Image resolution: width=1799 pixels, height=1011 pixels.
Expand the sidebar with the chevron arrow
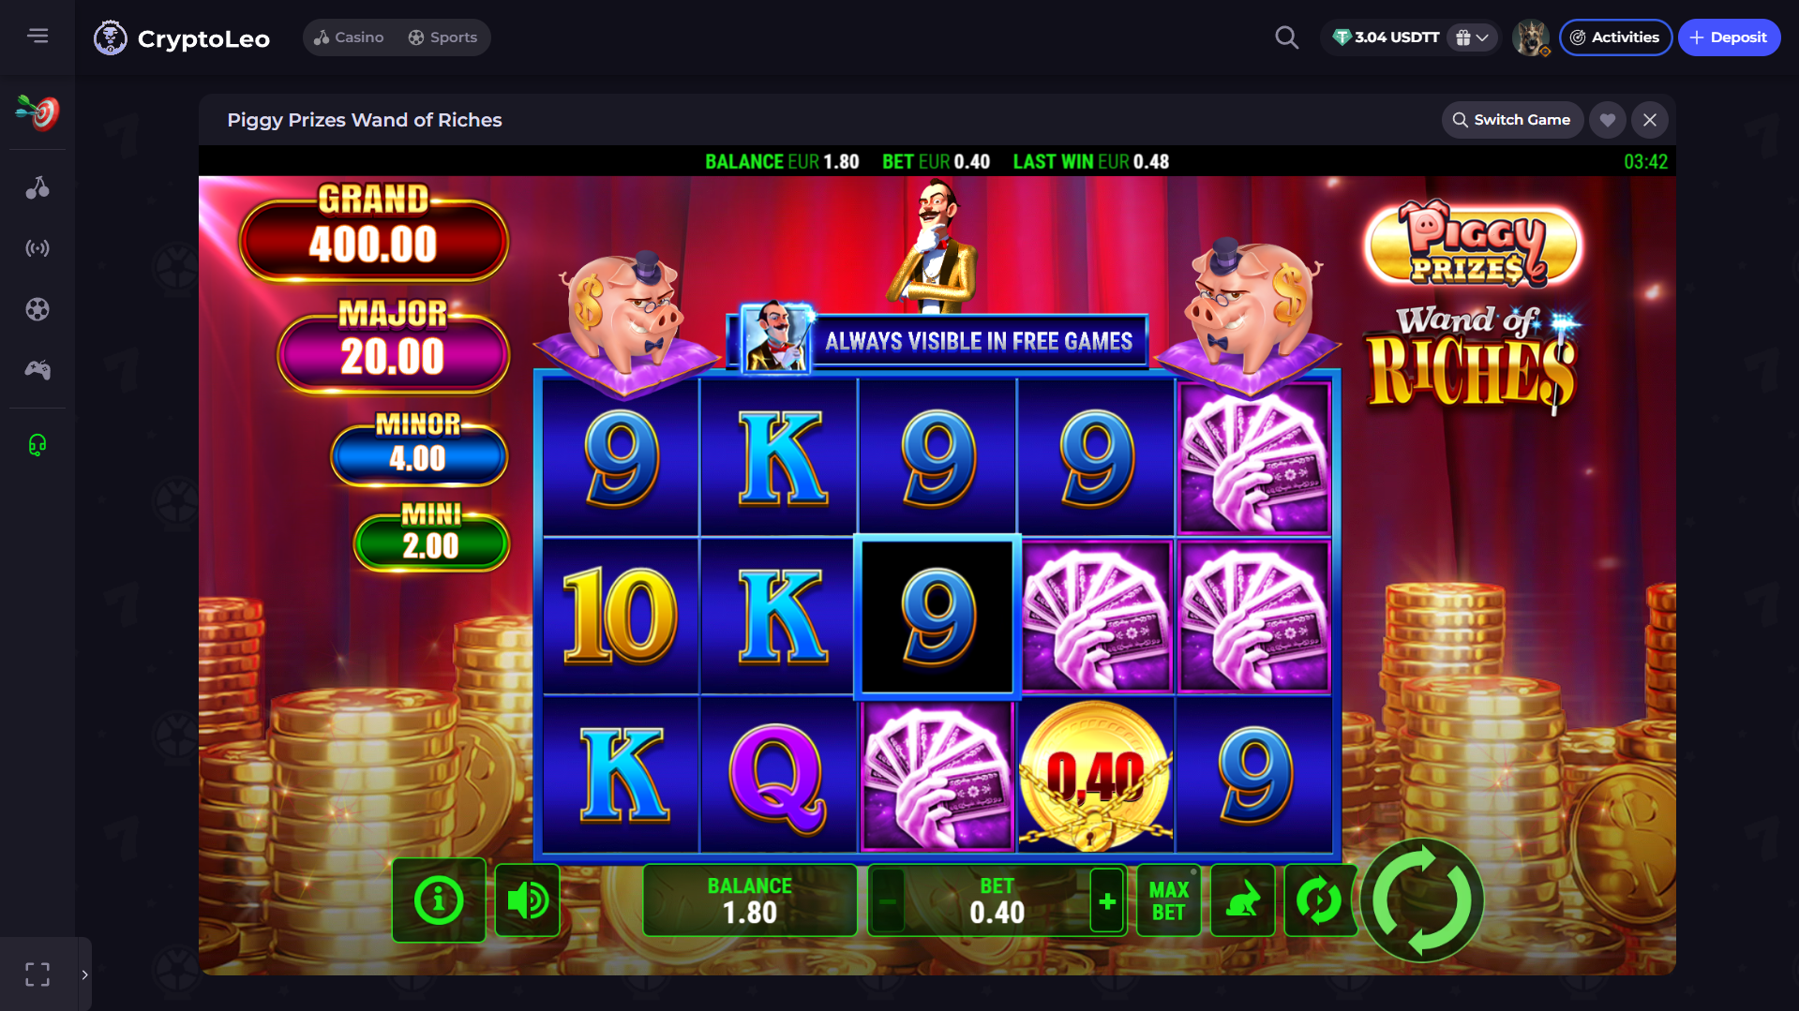[84, 974]
